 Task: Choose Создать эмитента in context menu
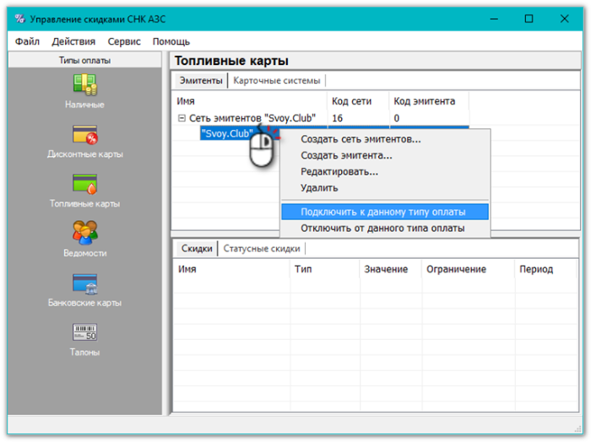[x=346, y=155]
